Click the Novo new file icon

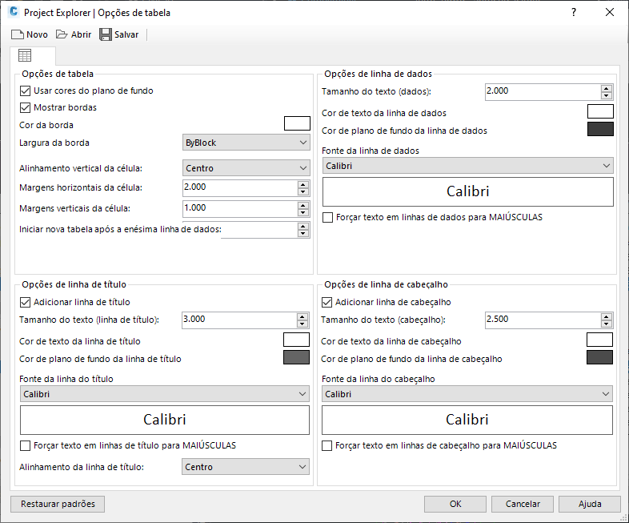click(x=18, y=34)
